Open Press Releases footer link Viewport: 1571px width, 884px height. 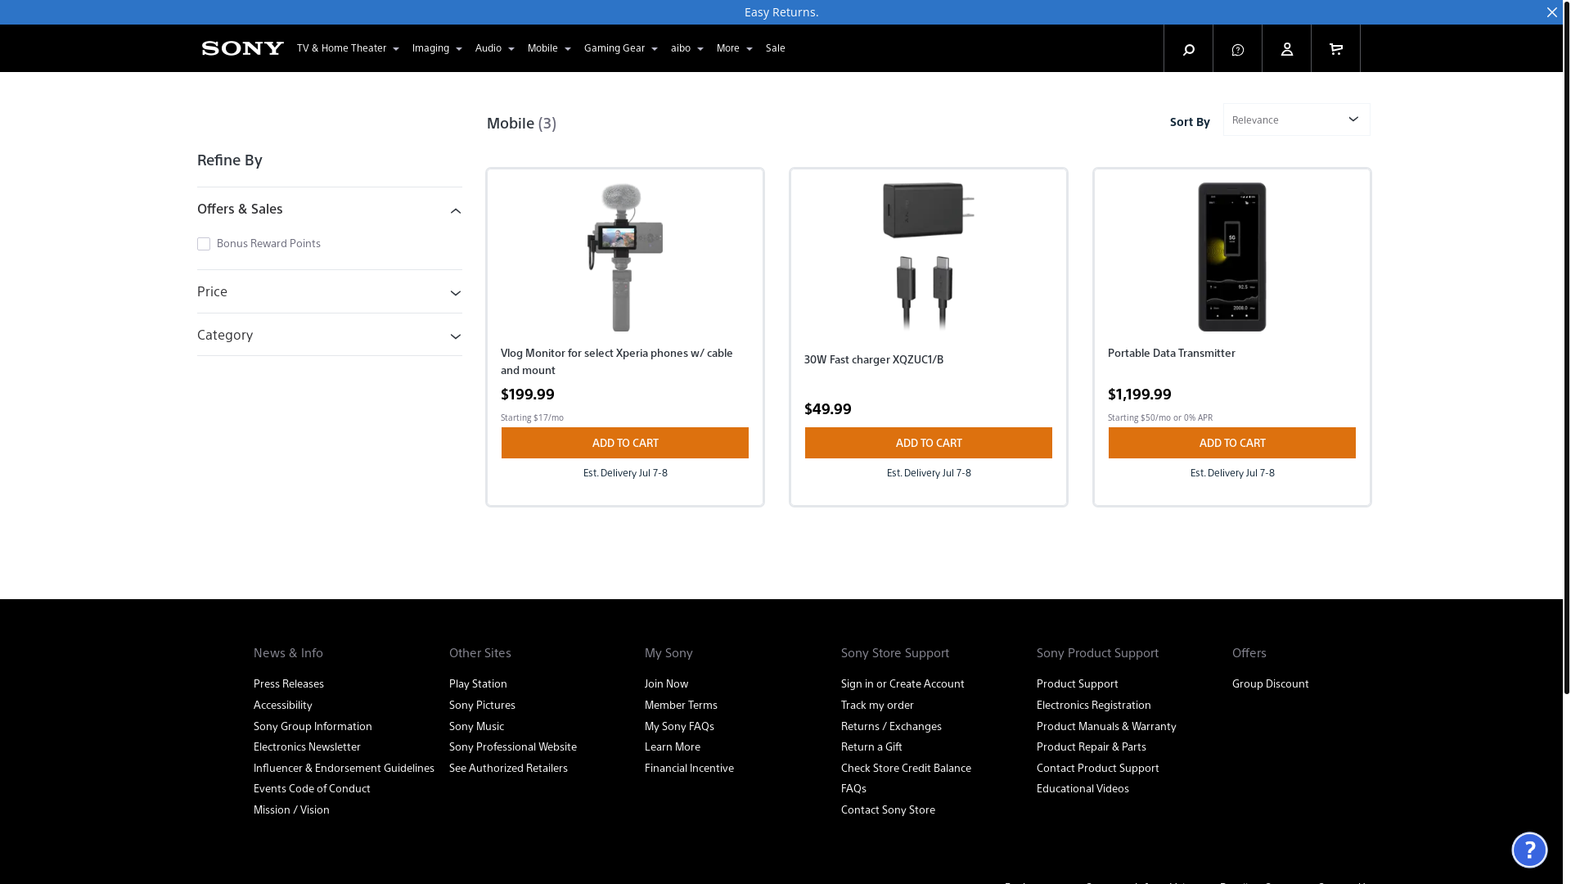(x=288, y=684)
